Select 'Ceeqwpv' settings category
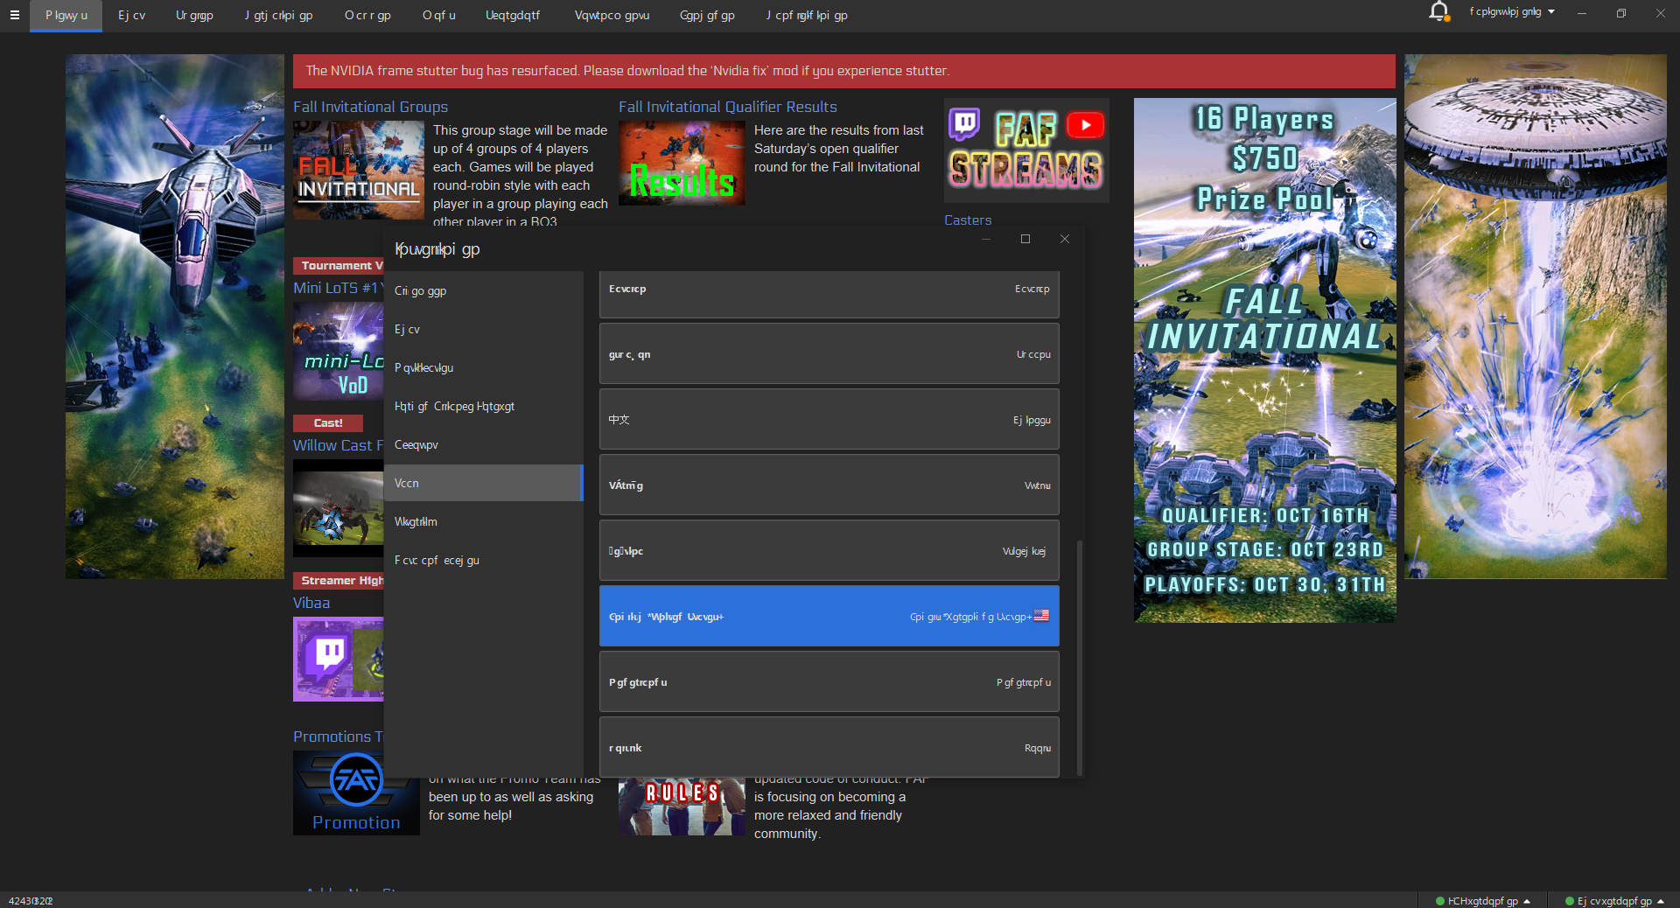This screenshot has height=908, width=1680. [x=483, y=444]
